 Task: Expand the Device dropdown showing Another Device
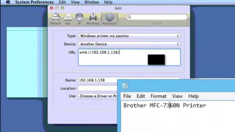click(129, 44)
